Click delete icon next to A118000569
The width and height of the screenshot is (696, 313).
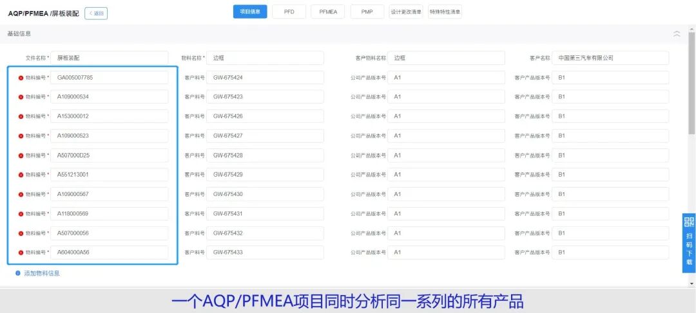tap(21, 214)
